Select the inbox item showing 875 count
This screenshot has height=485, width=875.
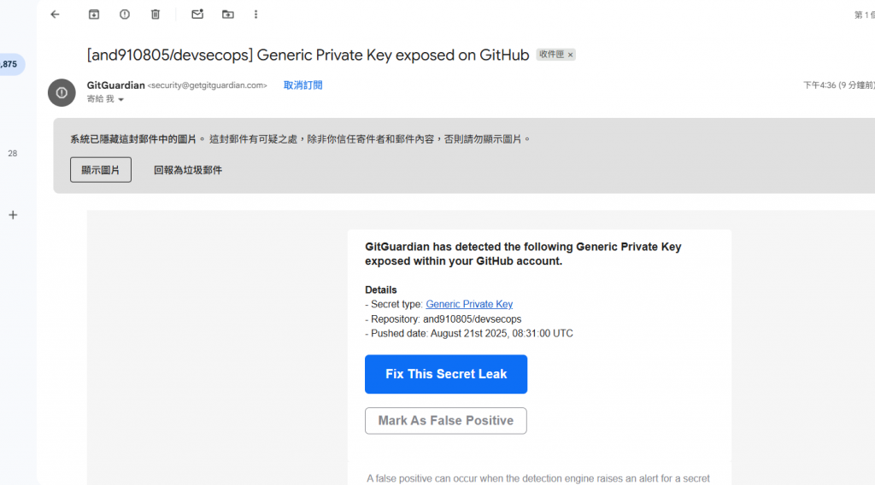tap(10, 64)
